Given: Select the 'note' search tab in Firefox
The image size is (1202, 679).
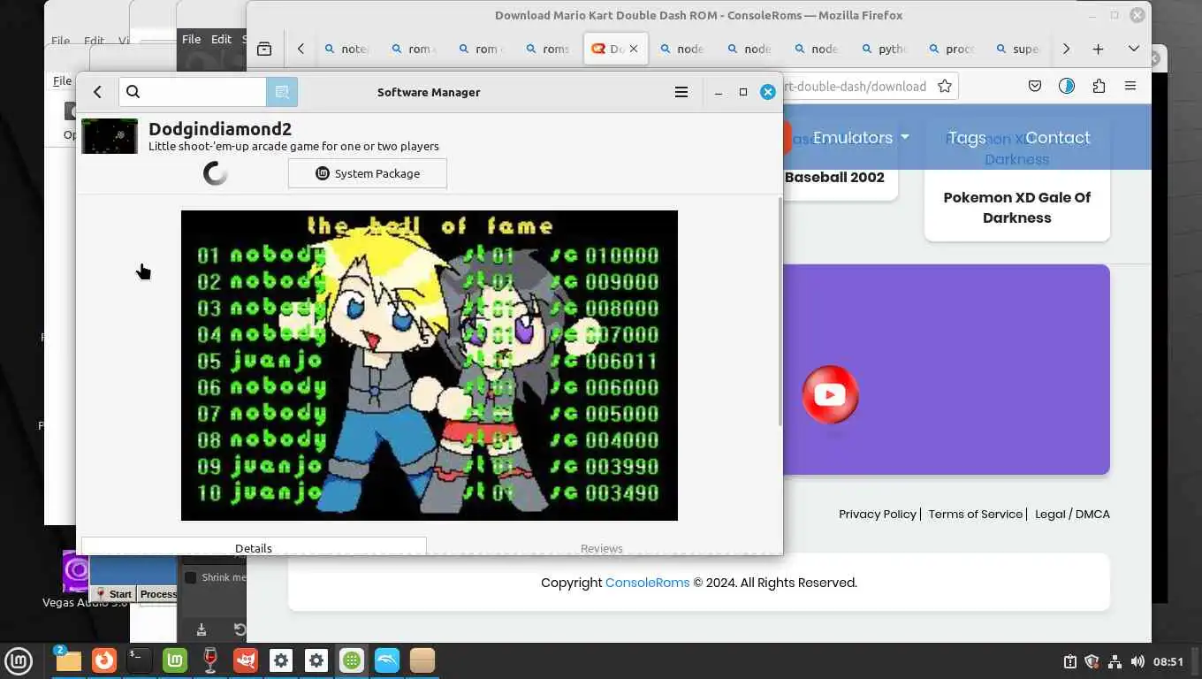Looking at the screenshot, I should (x=346, y=49).
